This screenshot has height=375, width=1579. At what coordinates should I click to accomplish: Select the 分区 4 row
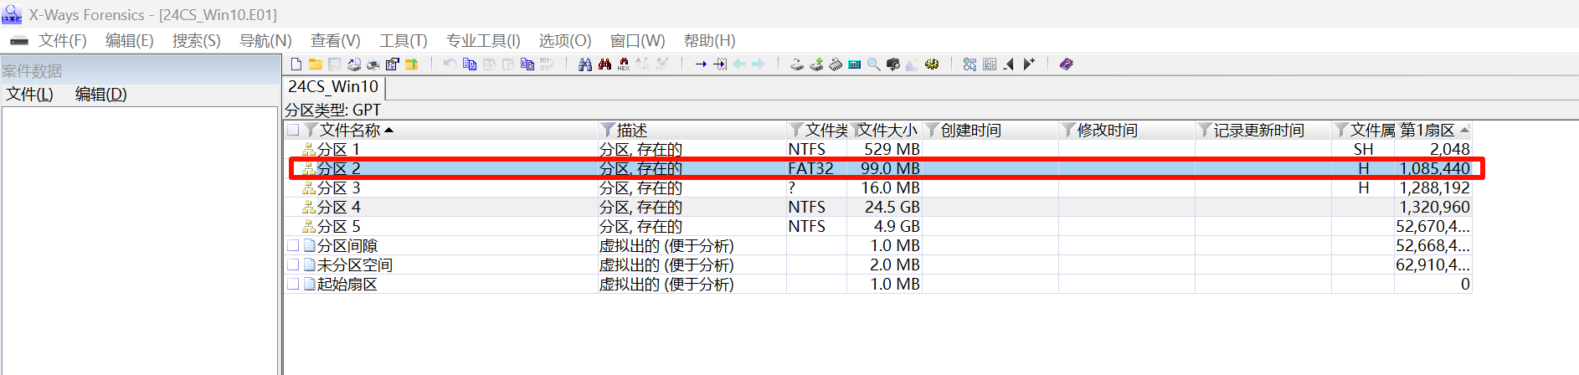click(x=878, y=207)
